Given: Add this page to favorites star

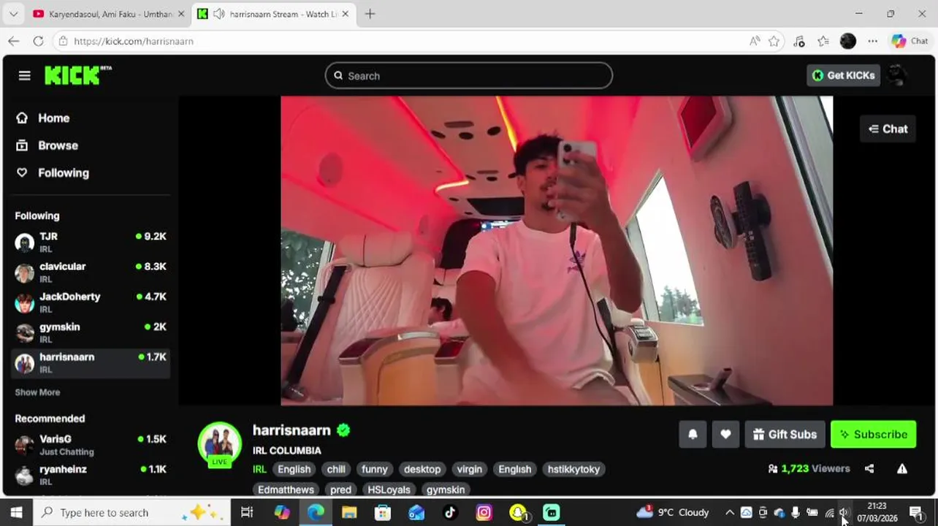Looking at the screenshot, I should coord(774,41).
